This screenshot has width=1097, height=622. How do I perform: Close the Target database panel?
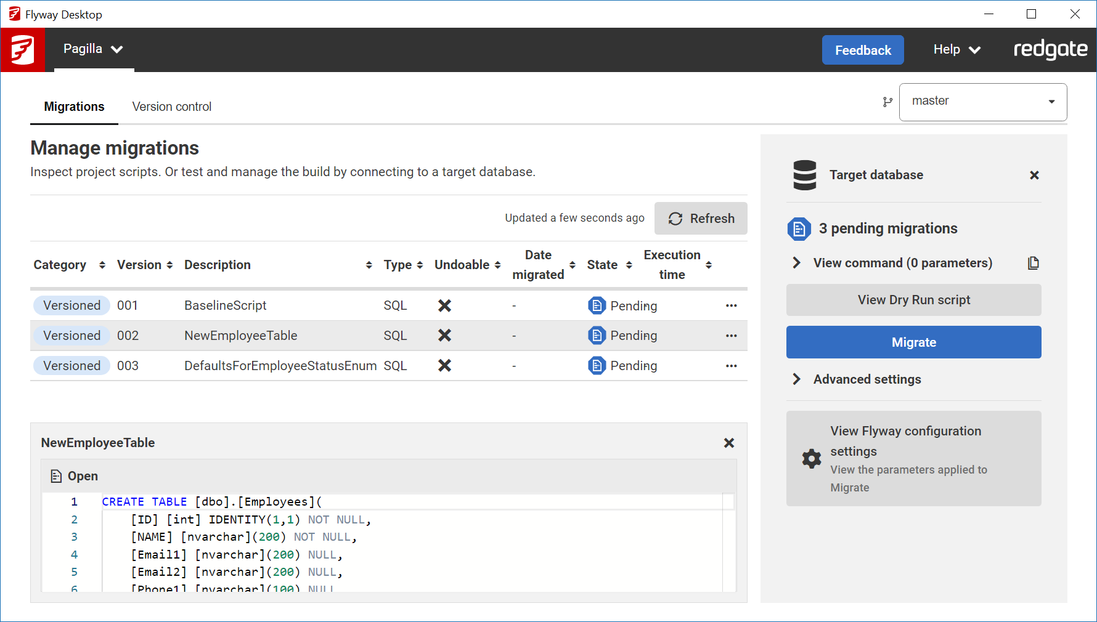(x=1034, y=176)
